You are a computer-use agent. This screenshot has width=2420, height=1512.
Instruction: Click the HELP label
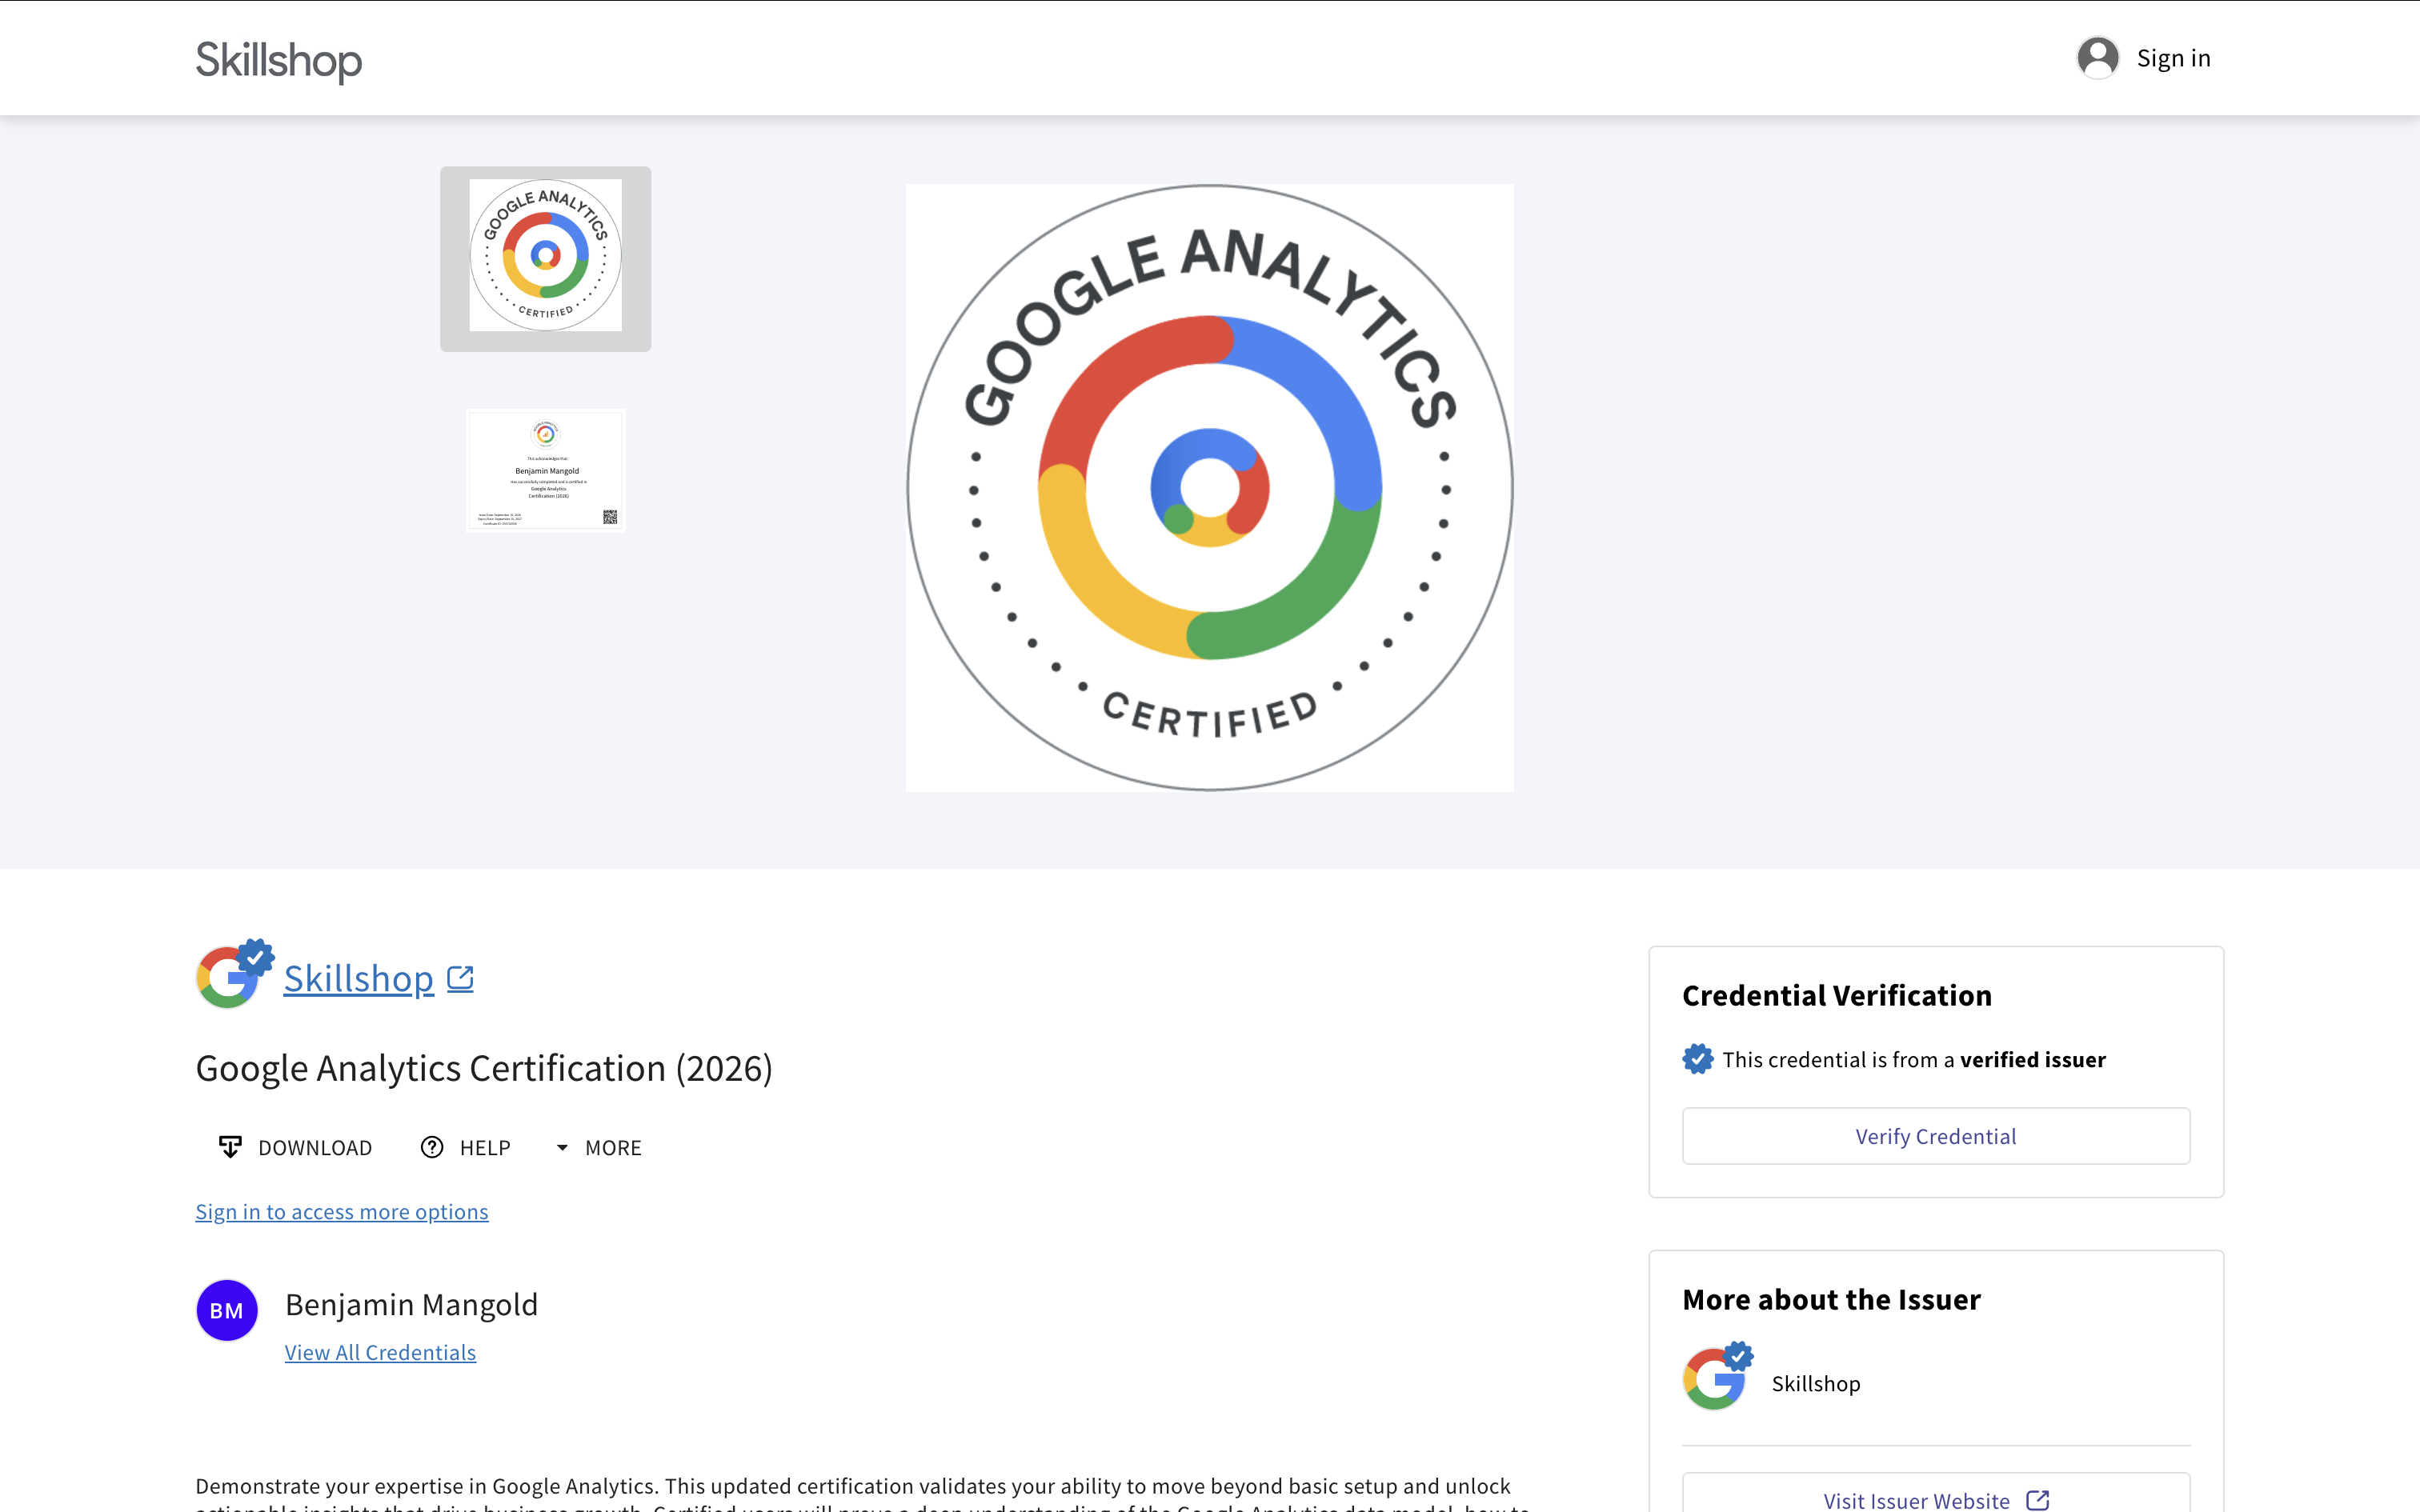point(485,1148)
